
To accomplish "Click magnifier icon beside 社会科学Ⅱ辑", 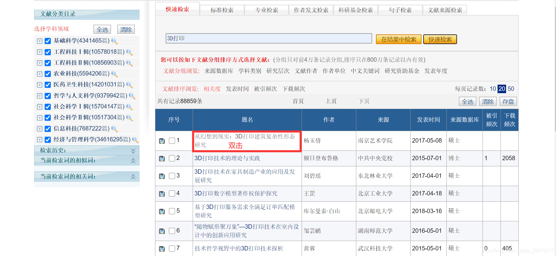I will pyautogui.click(x=130, y=118).
